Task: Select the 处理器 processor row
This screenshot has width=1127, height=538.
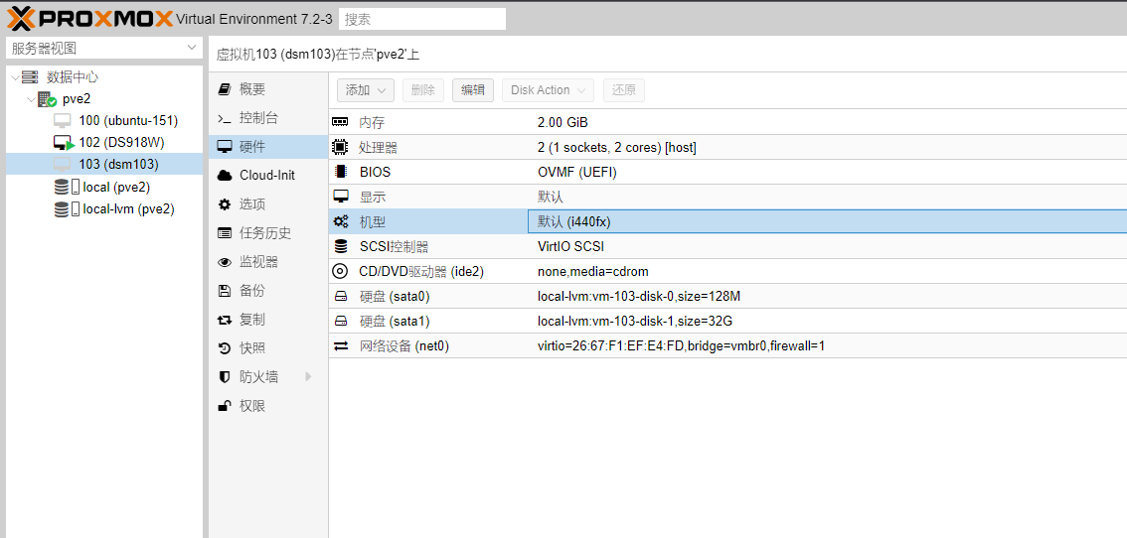Action: pos(727,148)
